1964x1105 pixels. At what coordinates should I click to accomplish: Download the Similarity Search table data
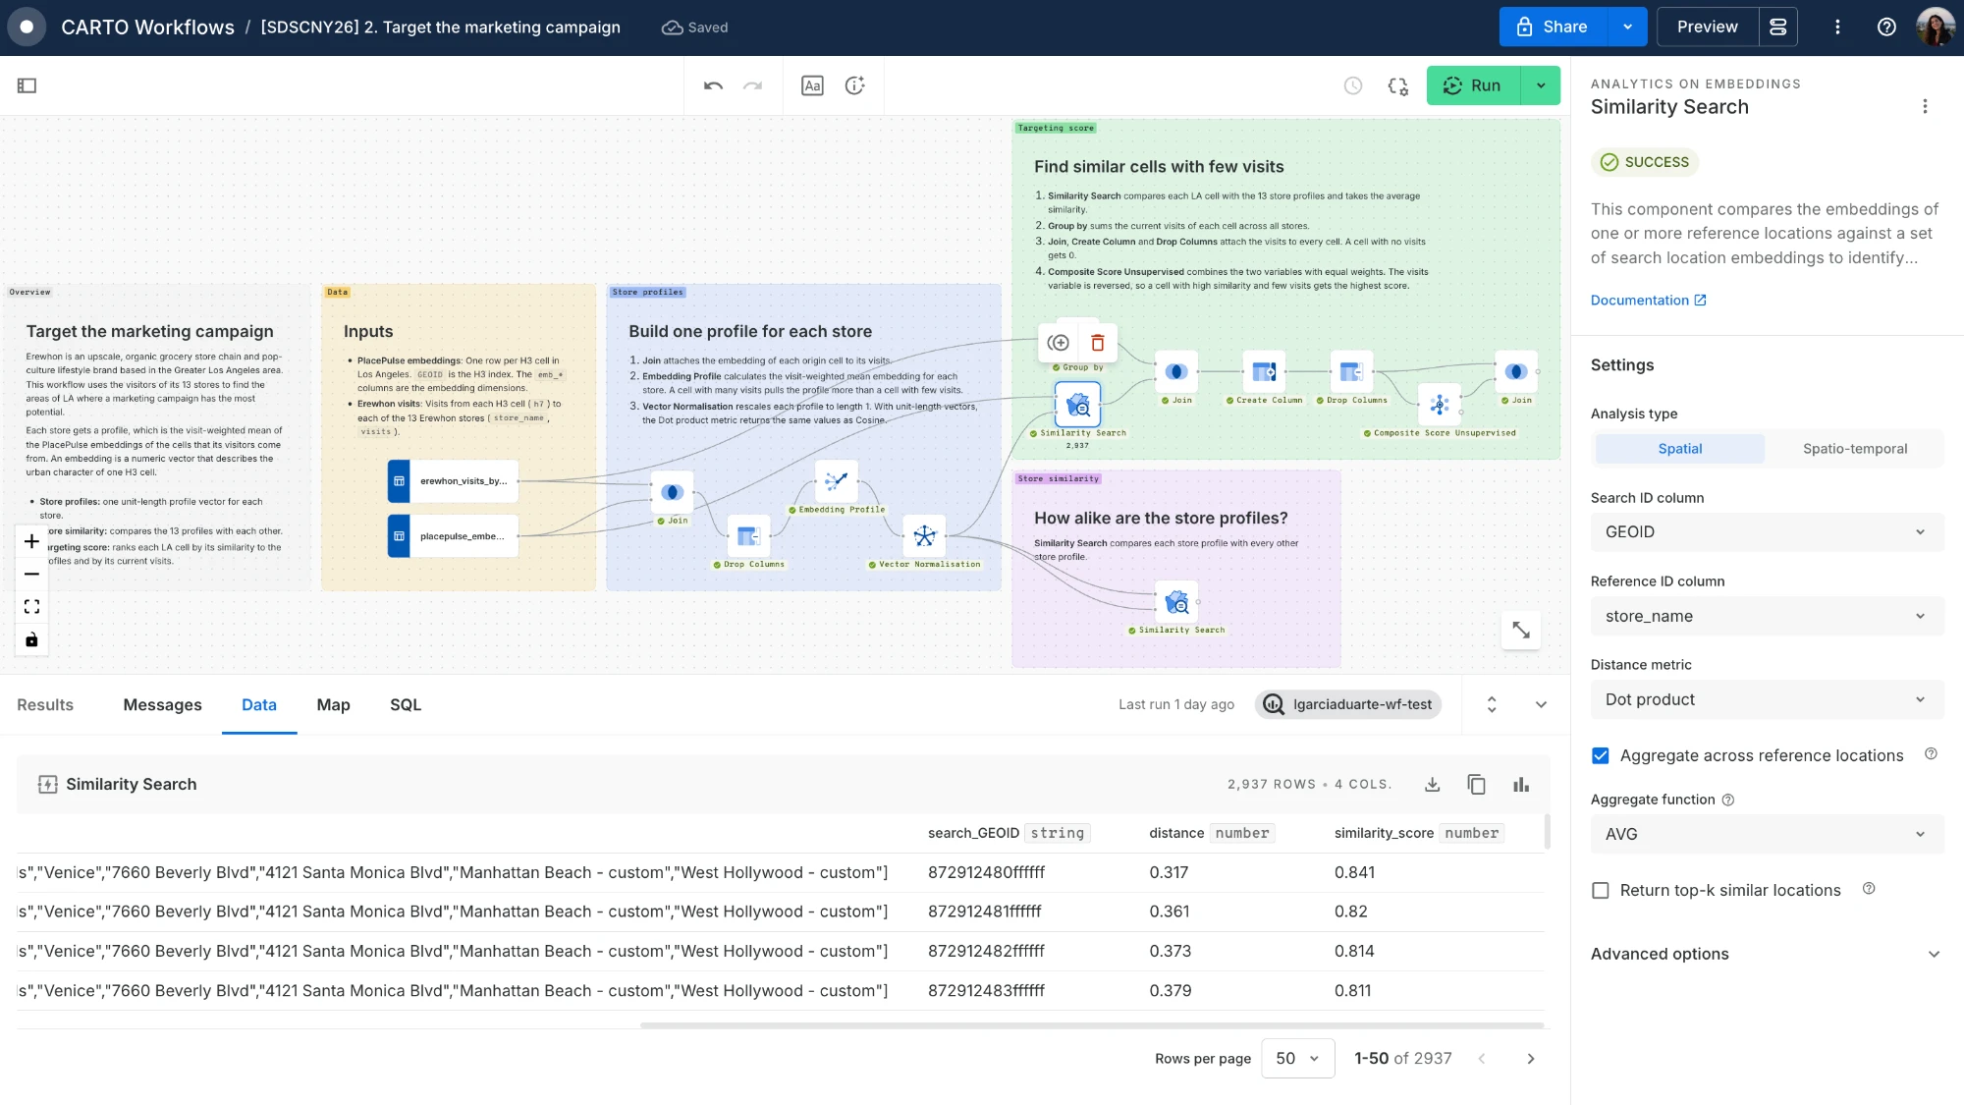[1433, 784]
